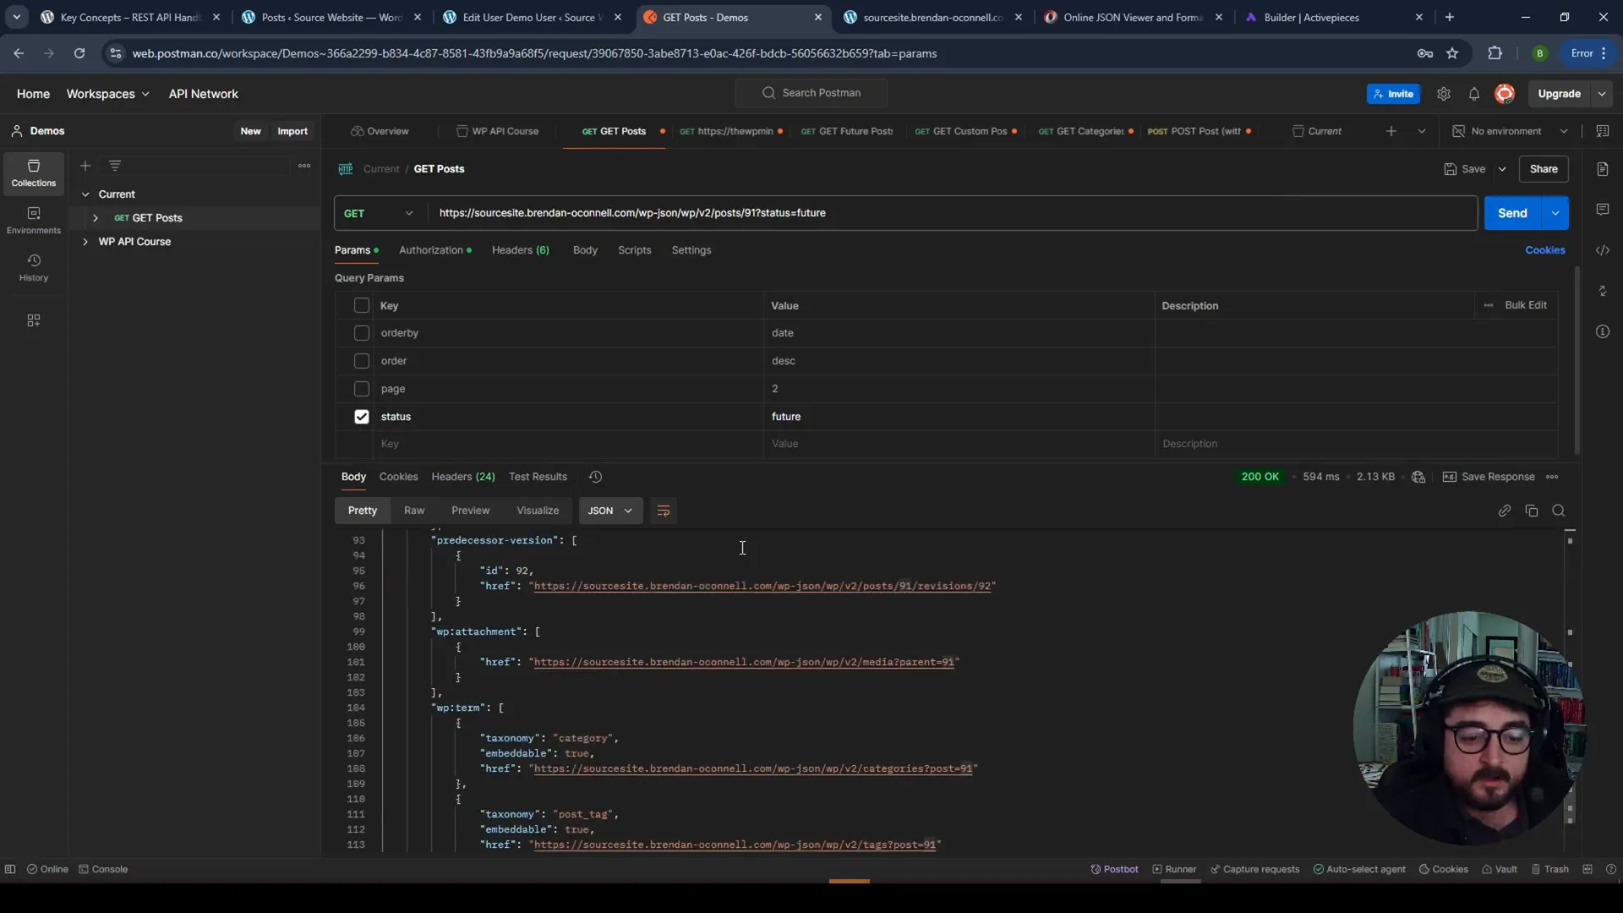Open the JSON format dropdown

(610, 511)
